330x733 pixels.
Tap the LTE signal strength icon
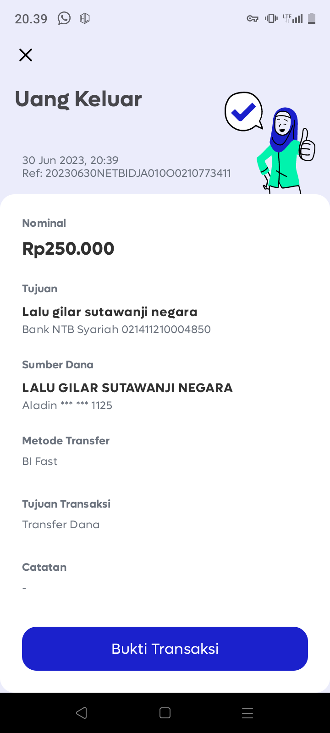[x=293, y=18]
